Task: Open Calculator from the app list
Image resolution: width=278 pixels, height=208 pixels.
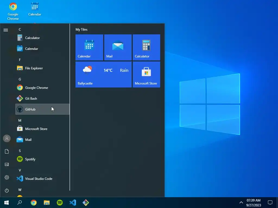Action: [x=42, y=38]
